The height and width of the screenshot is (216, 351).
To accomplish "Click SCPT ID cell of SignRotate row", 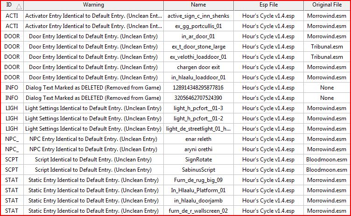I will click(x=12, y=160).
